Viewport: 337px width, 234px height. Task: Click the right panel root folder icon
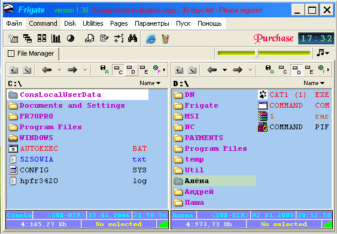[192, 70]
